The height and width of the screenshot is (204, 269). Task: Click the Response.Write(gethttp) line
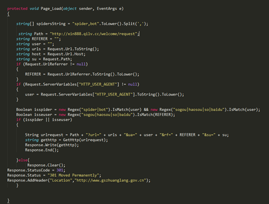tap(52, 145)
